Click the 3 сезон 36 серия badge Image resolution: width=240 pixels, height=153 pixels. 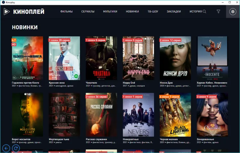click(x=96, y=97)
